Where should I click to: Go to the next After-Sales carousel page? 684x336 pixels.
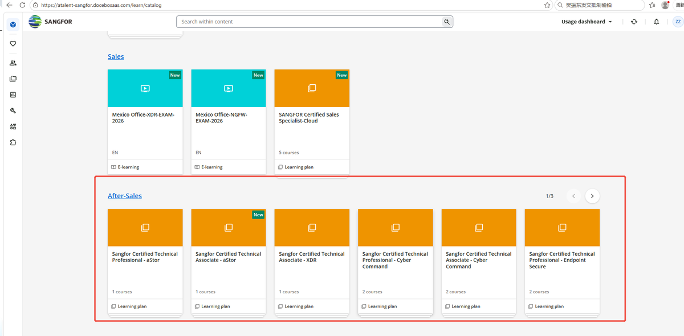pos(592,196)
